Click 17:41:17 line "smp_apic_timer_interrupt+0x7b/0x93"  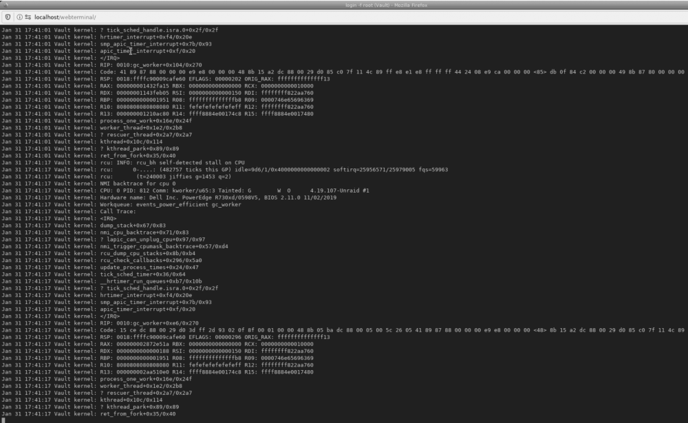[155, 303]
